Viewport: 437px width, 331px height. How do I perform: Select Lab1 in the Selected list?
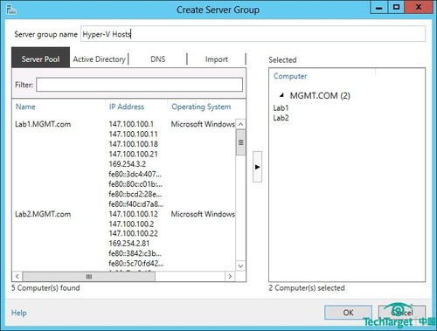tap(281, 108)
